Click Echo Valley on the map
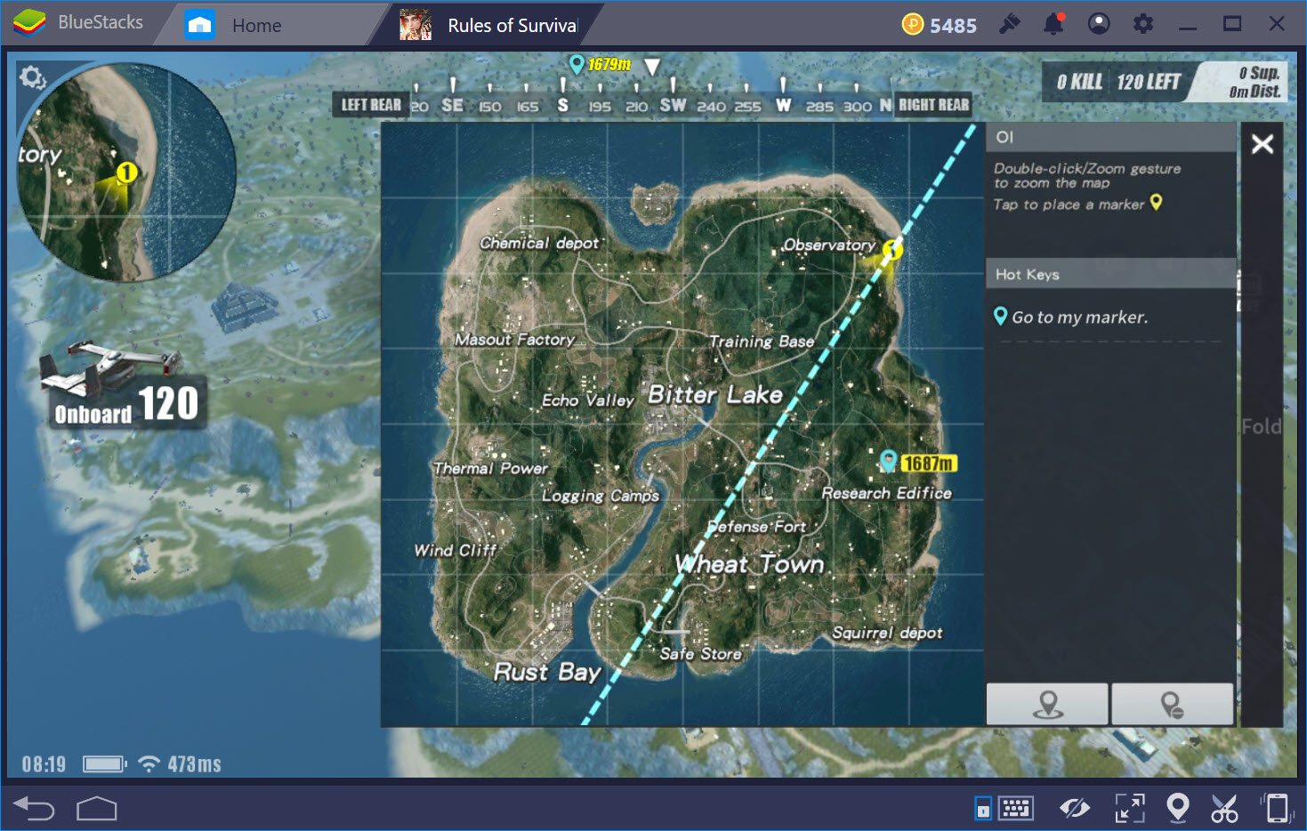Viewport: 1307px width, 831px height. 587,400
